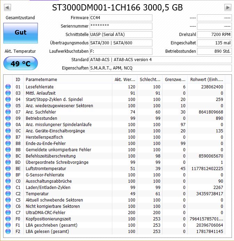Screen dimensions: 234x241
Task: Click status orb for Gemeldete unkorrigierbare Fehler
Action: [x=8, y=149]
